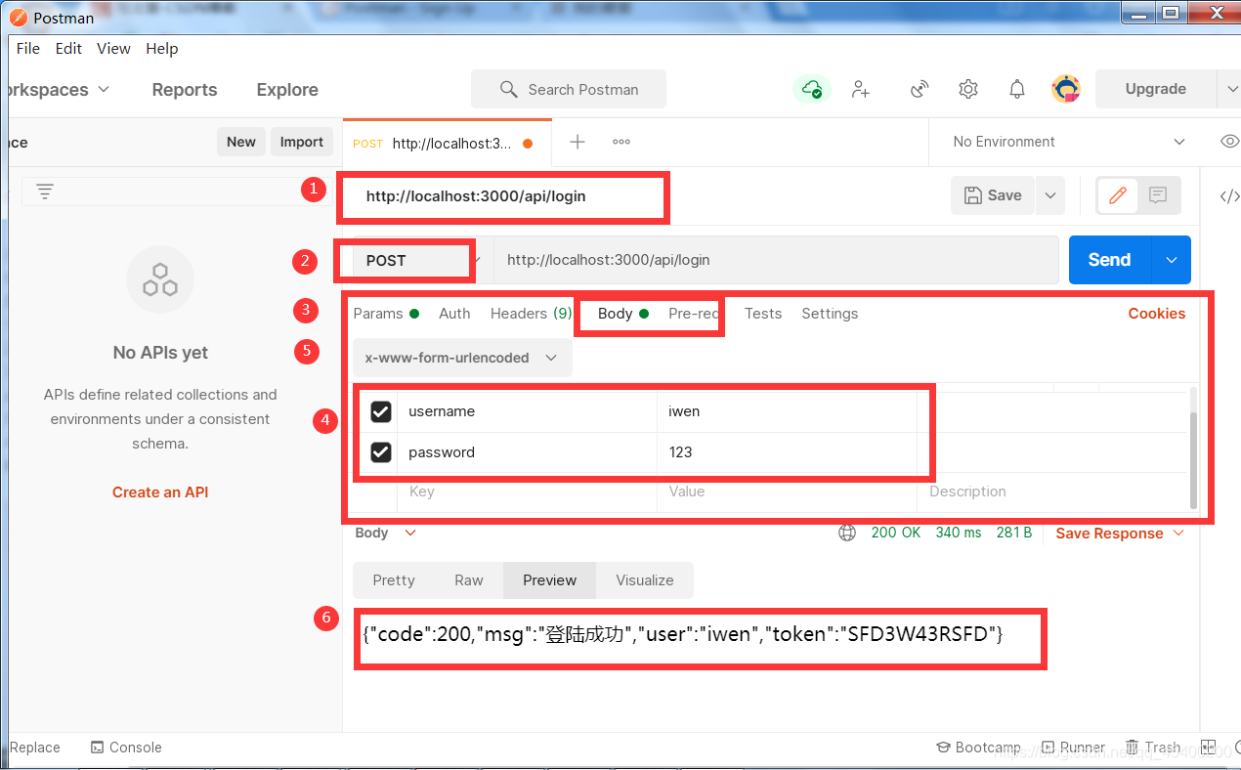The width and height of the screenshot is (1241, 770).
Task: Click the Save button
Action: 993,195
